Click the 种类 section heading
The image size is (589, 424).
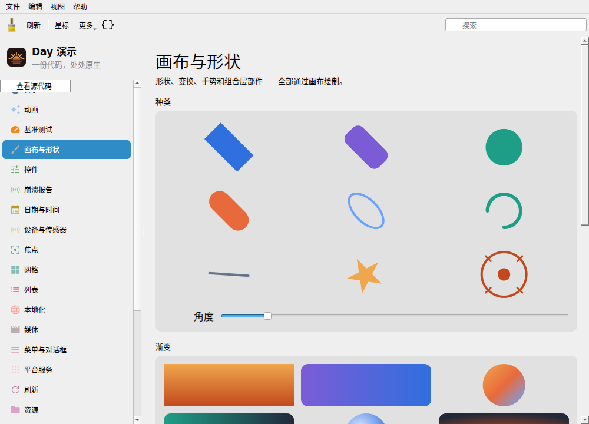pos(163,102)
